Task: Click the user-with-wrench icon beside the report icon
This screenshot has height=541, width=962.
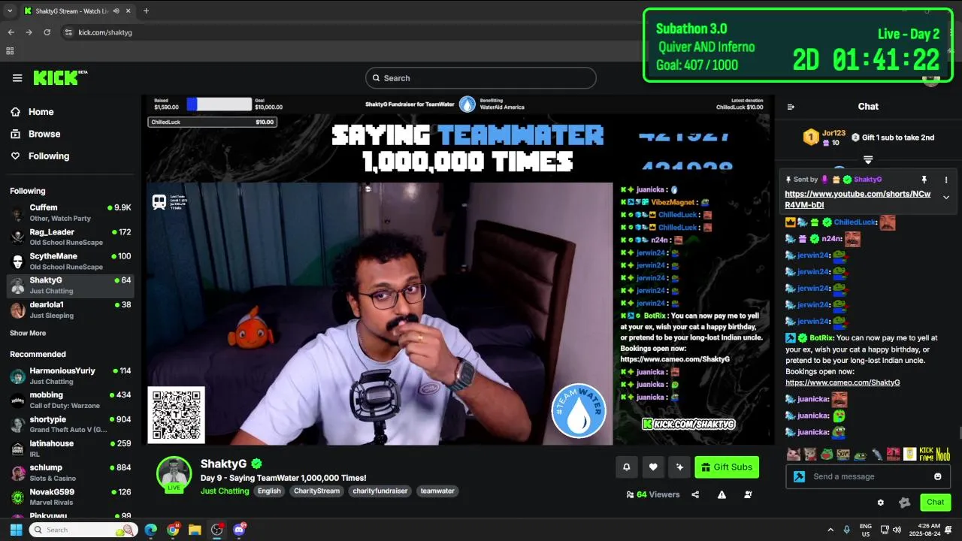Action: (748, 494)
